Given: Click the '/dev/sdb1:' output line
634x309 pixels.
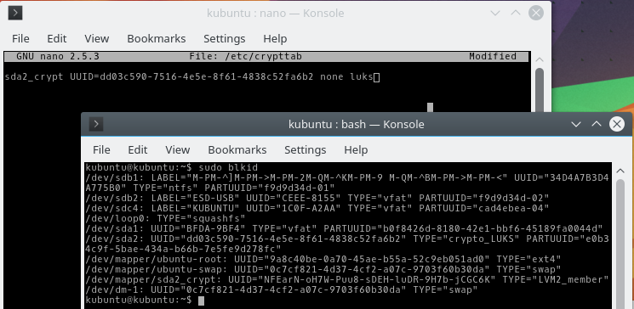Looking at the screenshot, I should point(347,183).
